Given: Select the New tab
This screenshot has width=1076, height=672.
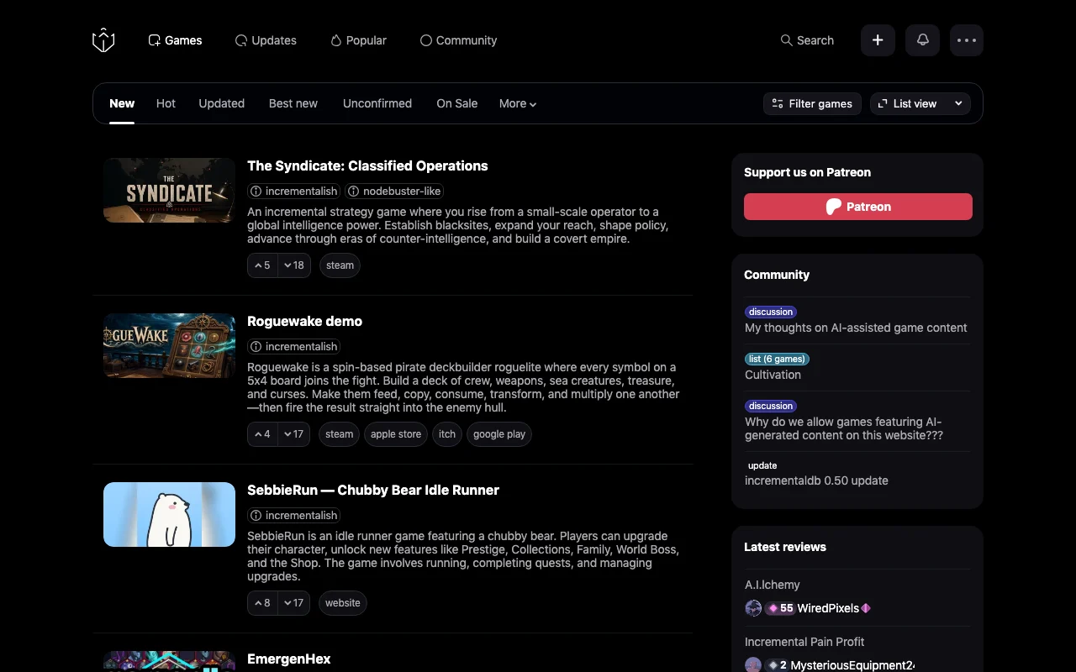Looking at the screenshot, I should [x=122, y=103].
